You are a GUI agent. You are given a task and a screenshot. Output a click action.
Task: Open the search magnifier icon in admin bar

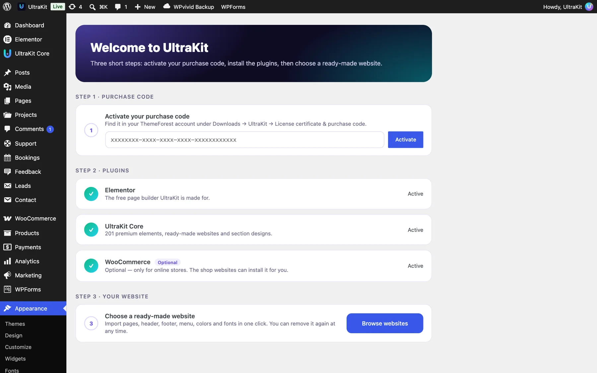pos(93,7)
